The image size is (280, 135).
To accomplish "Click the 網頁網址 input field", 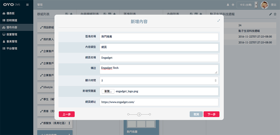I will [x=159, y=102].
